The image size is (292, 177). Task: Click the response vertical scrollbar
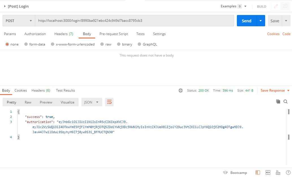(x=289, y=137)
